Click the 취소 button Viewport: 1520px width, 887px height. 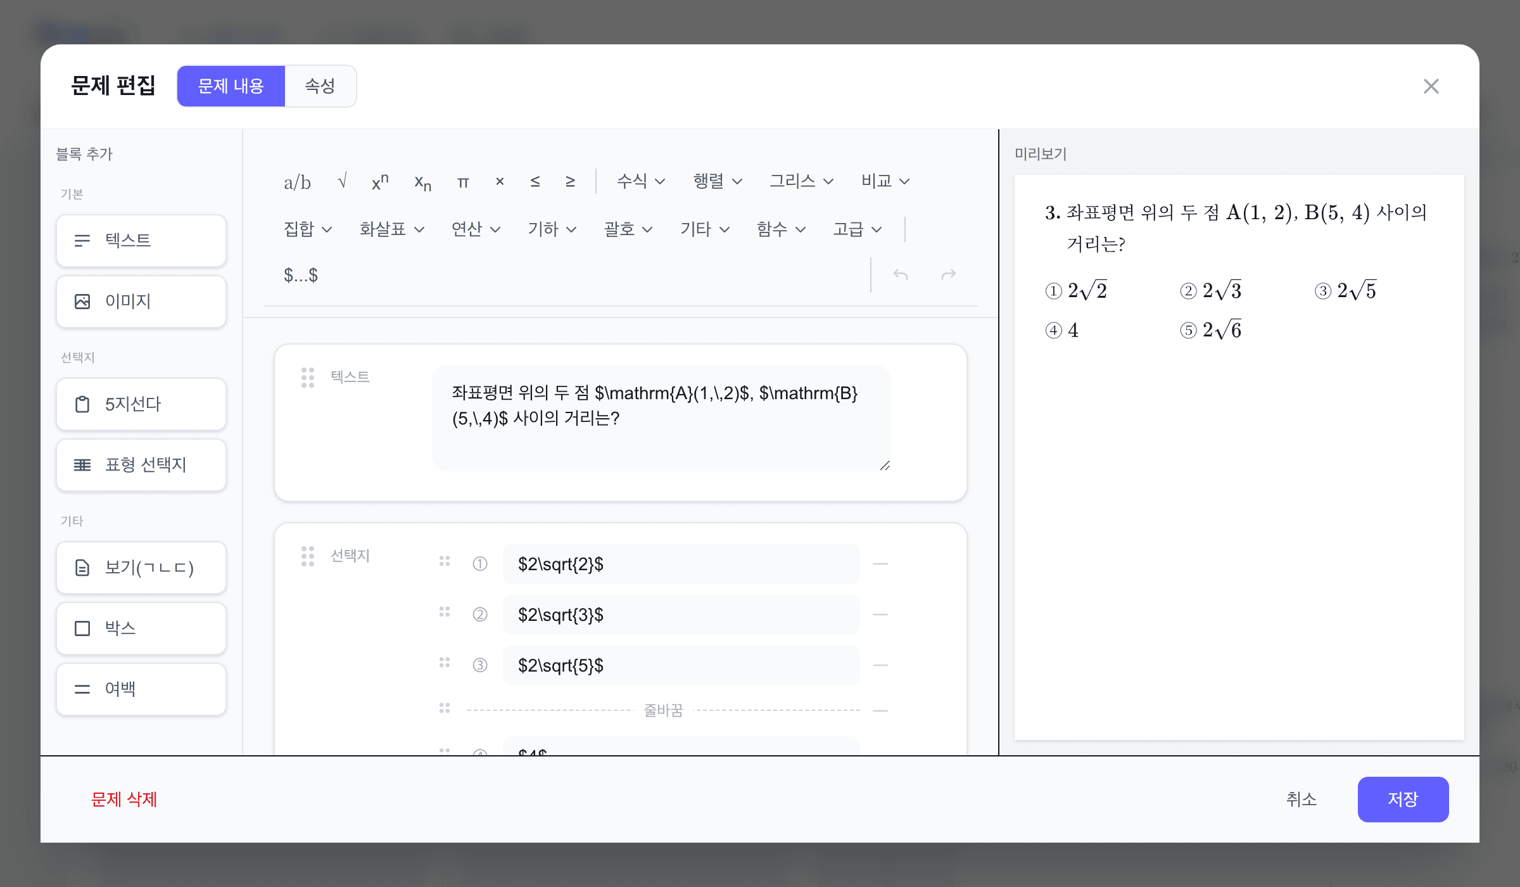click(x=1301, y=800)
